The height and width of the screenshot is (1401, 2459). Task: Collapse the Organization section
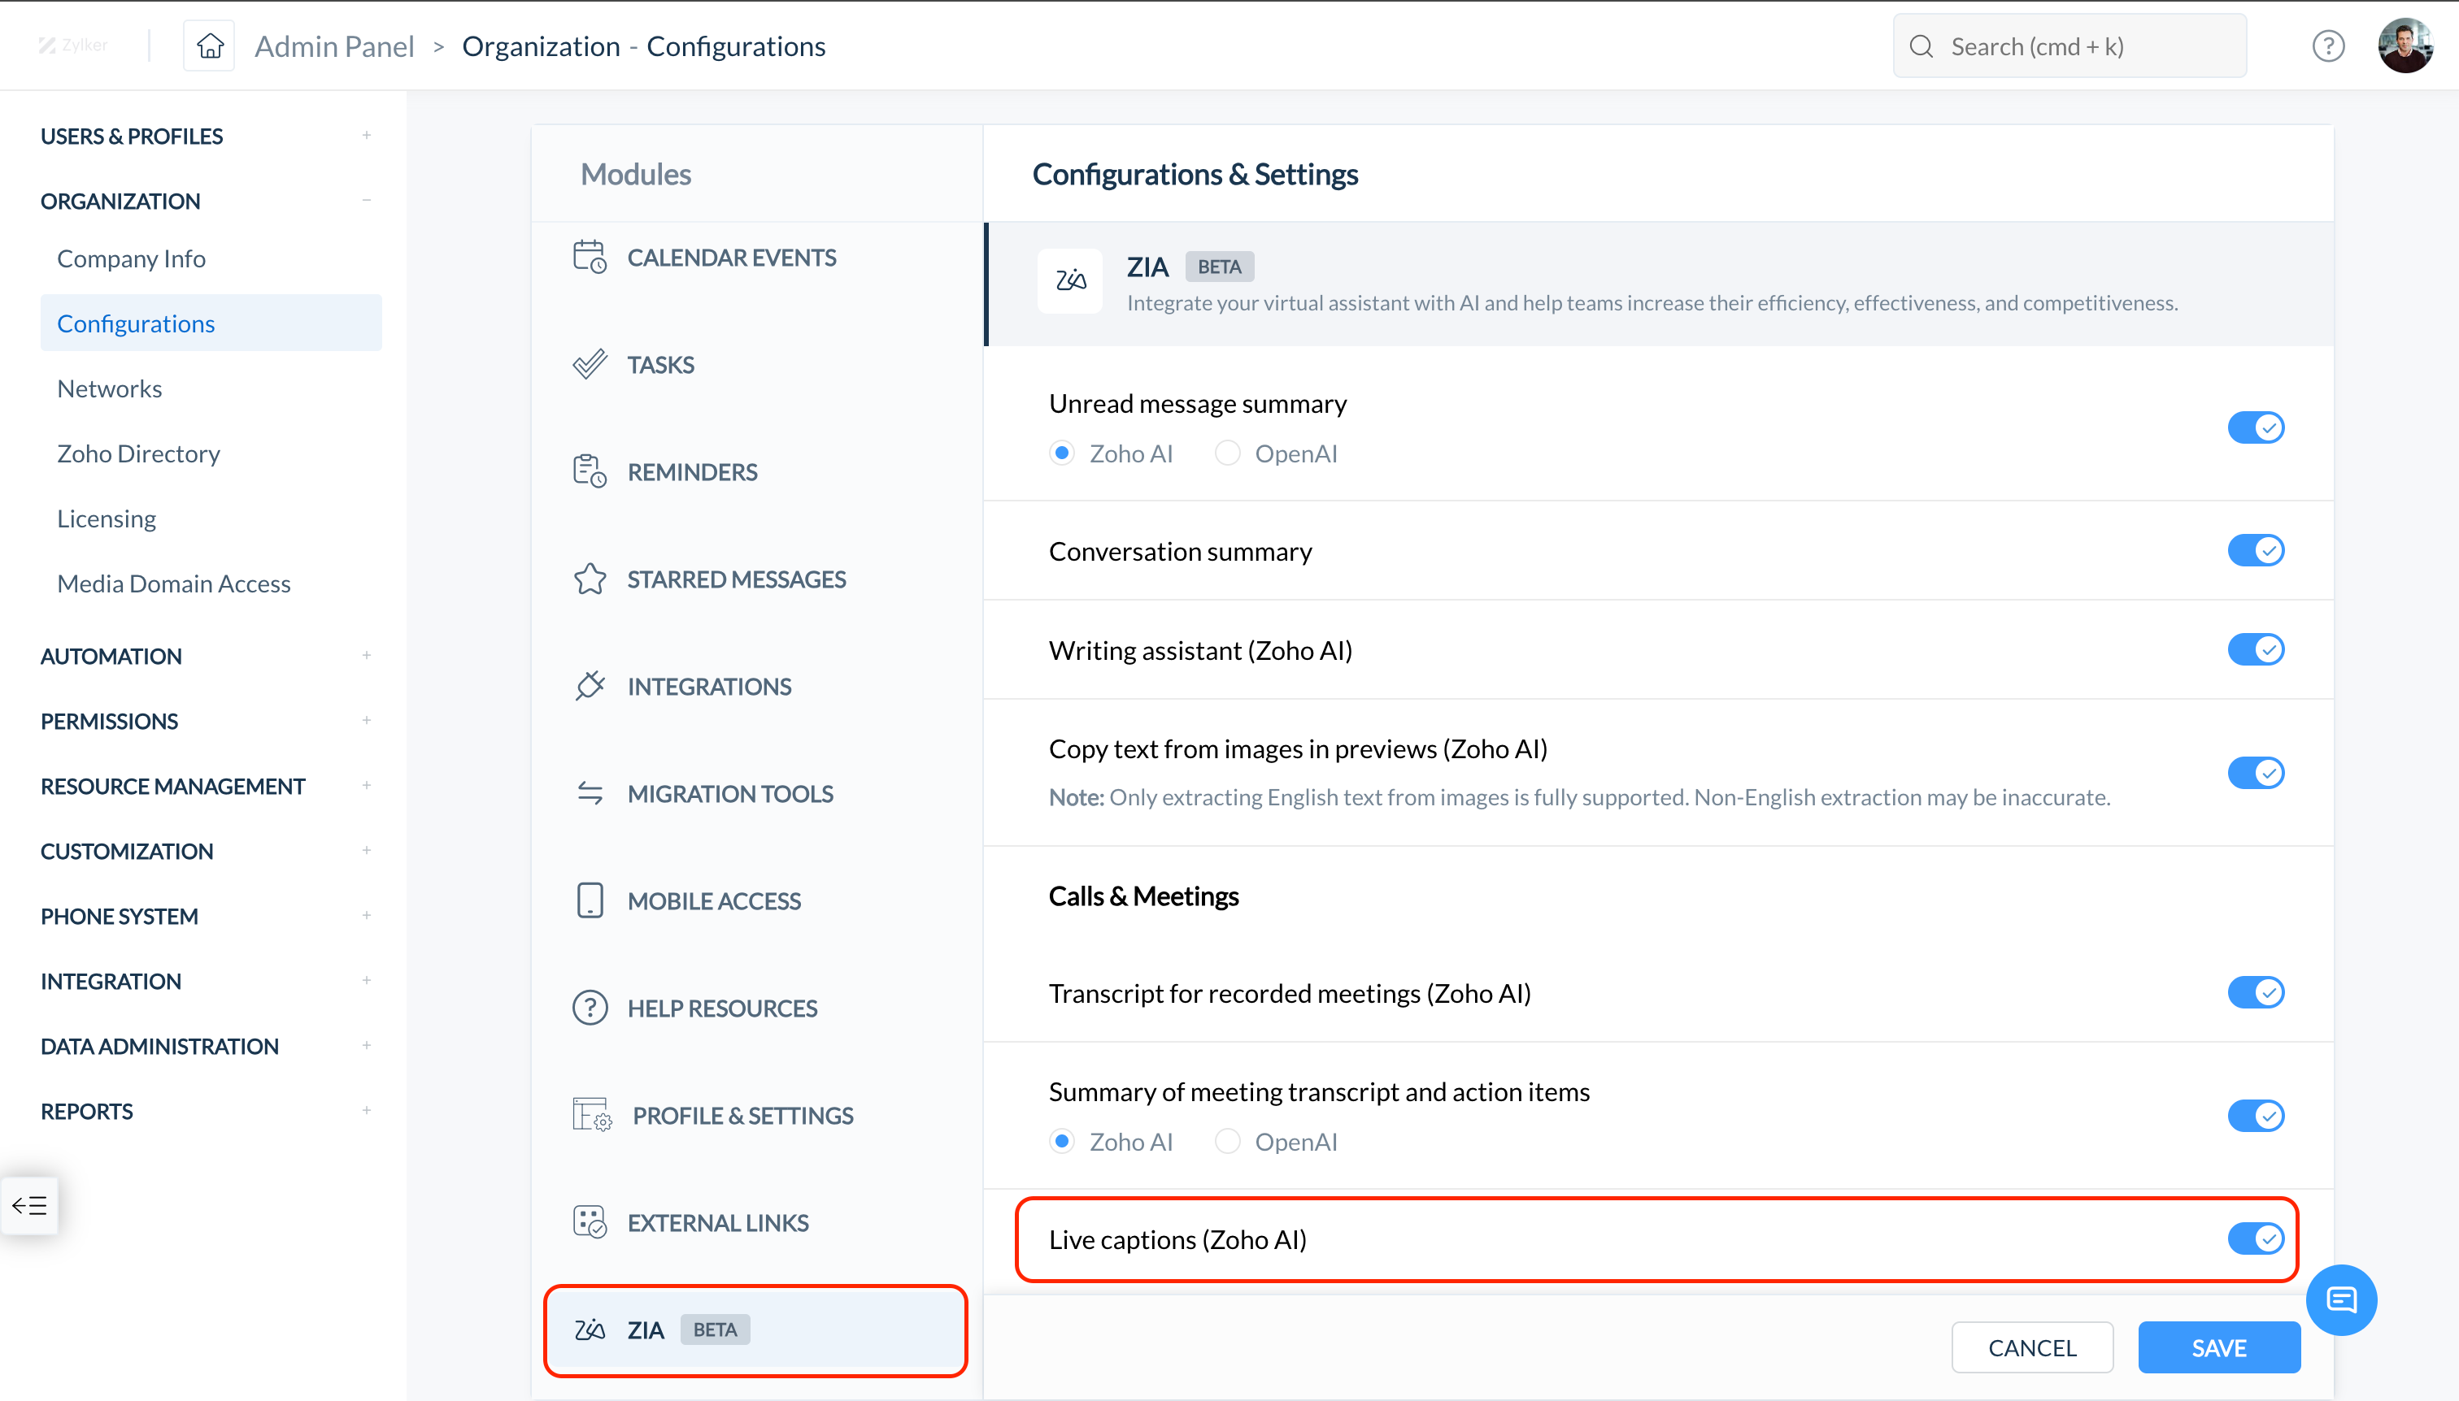(x=367, y=200)
